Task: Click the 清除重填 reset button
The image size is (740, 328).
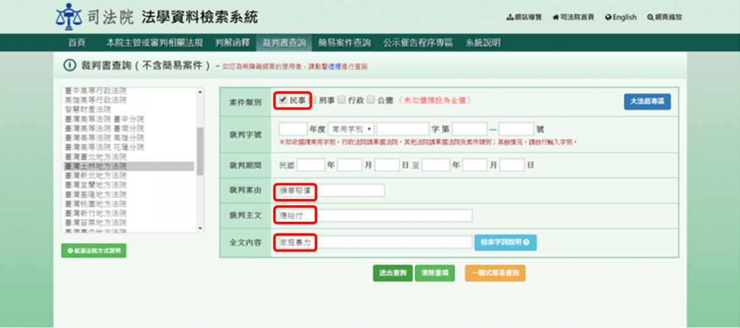Action: click(x=434, y=273)
